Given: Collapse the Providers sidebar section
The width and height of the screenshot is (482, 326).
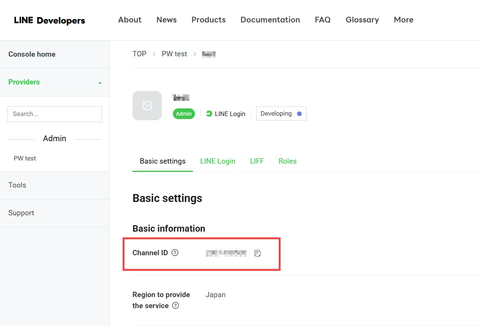Looking at the screenshot, I should pos(100,83).
